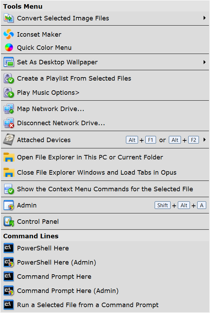Choose Close File Explorer Windows and Load Tabs
The width and height of the screenshot is (210, 313).
click(x=97, y=173)
